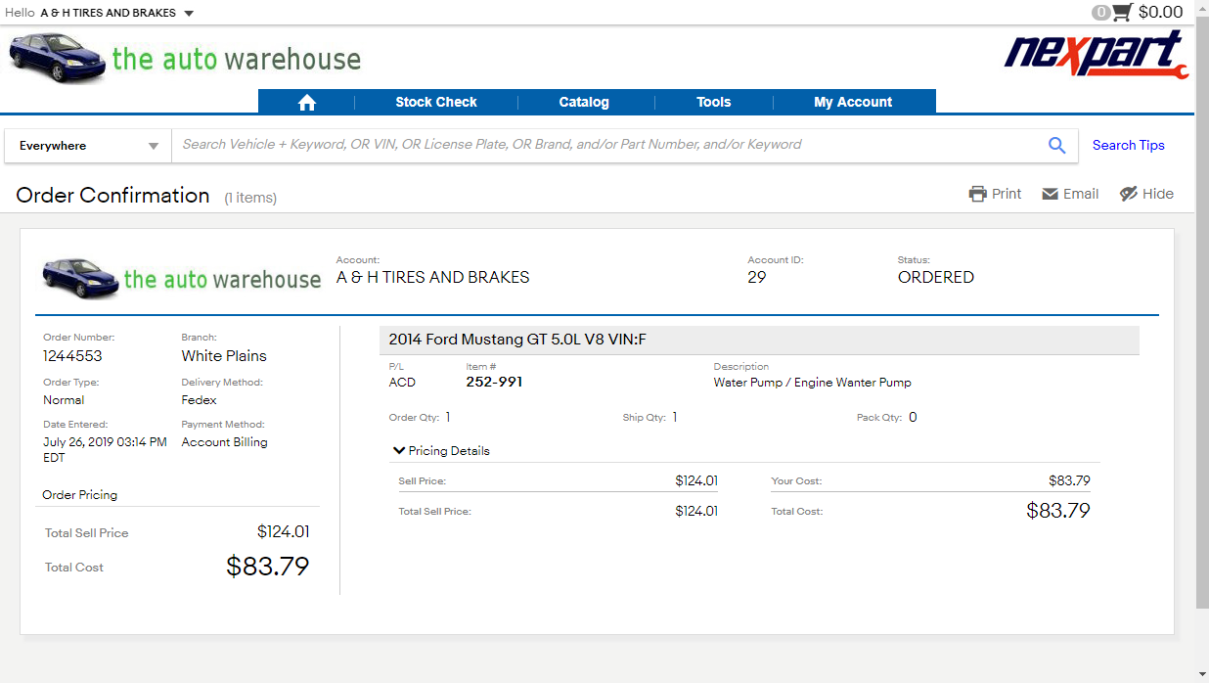This screenshot has width=1209, height=683.
Task: Click the scrollbar down arrow
Action: [1202, 673]
